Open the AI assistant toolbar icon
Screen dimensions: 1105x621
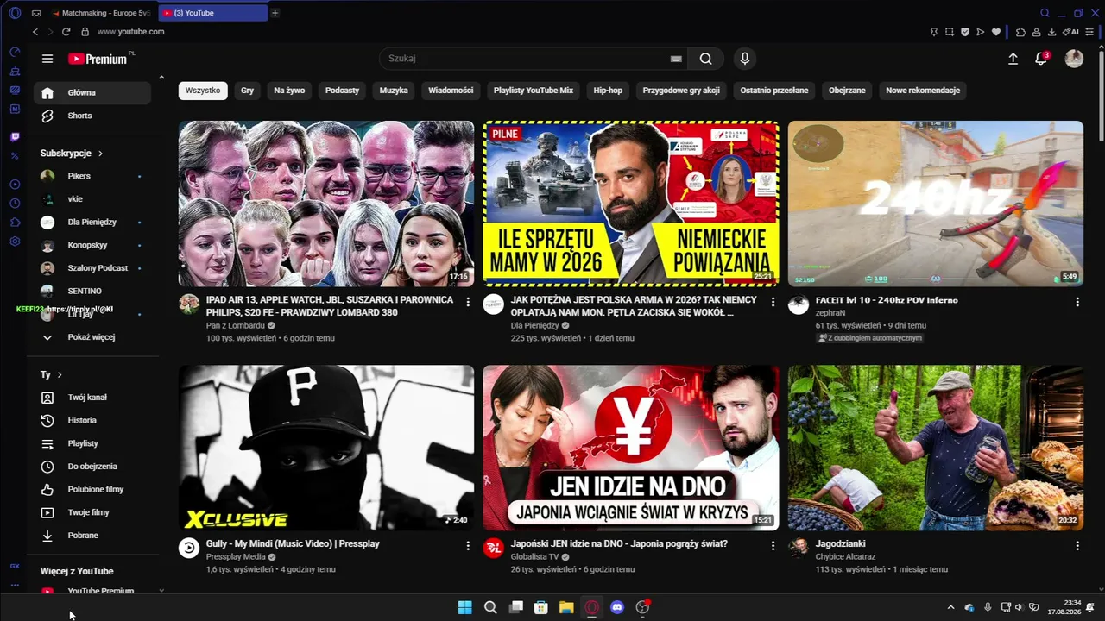pos(1071,32)
